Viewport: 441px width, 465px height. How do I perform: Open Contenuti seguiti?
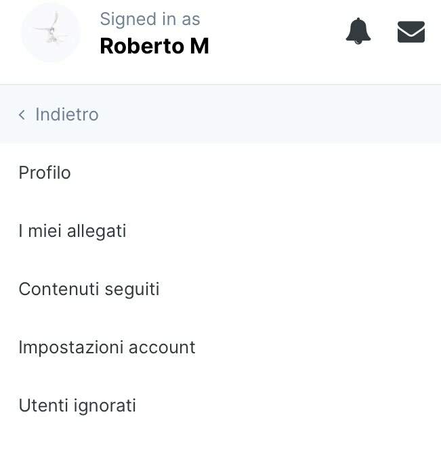[221, 289]
